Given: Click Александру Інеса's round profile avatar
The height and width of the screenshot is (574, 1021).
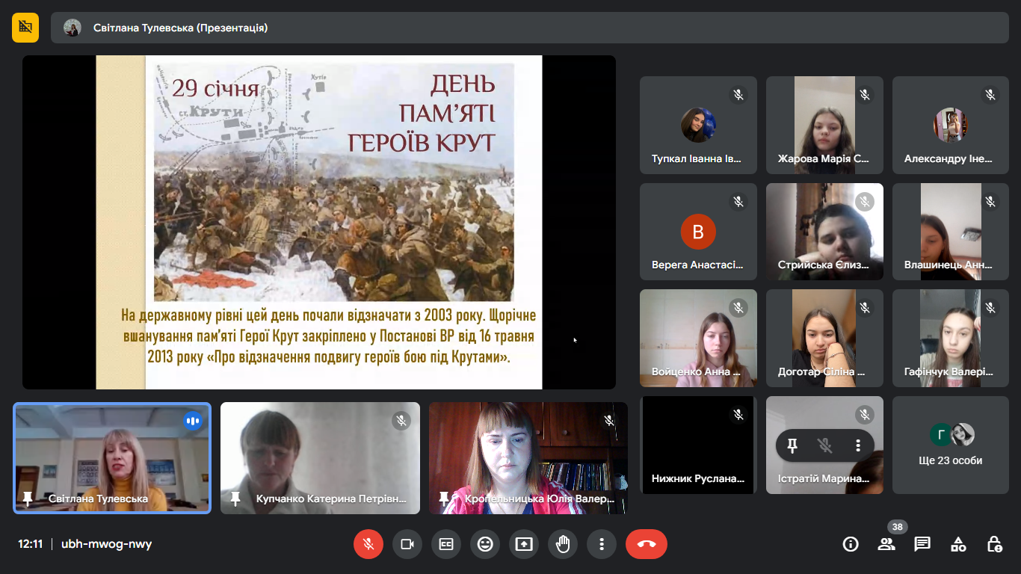Looking at the screenshot, I should 951,125.
